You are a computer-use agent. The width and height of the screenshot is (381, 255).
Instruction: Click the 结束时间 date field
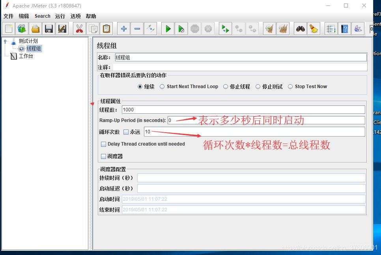[244, 210]
